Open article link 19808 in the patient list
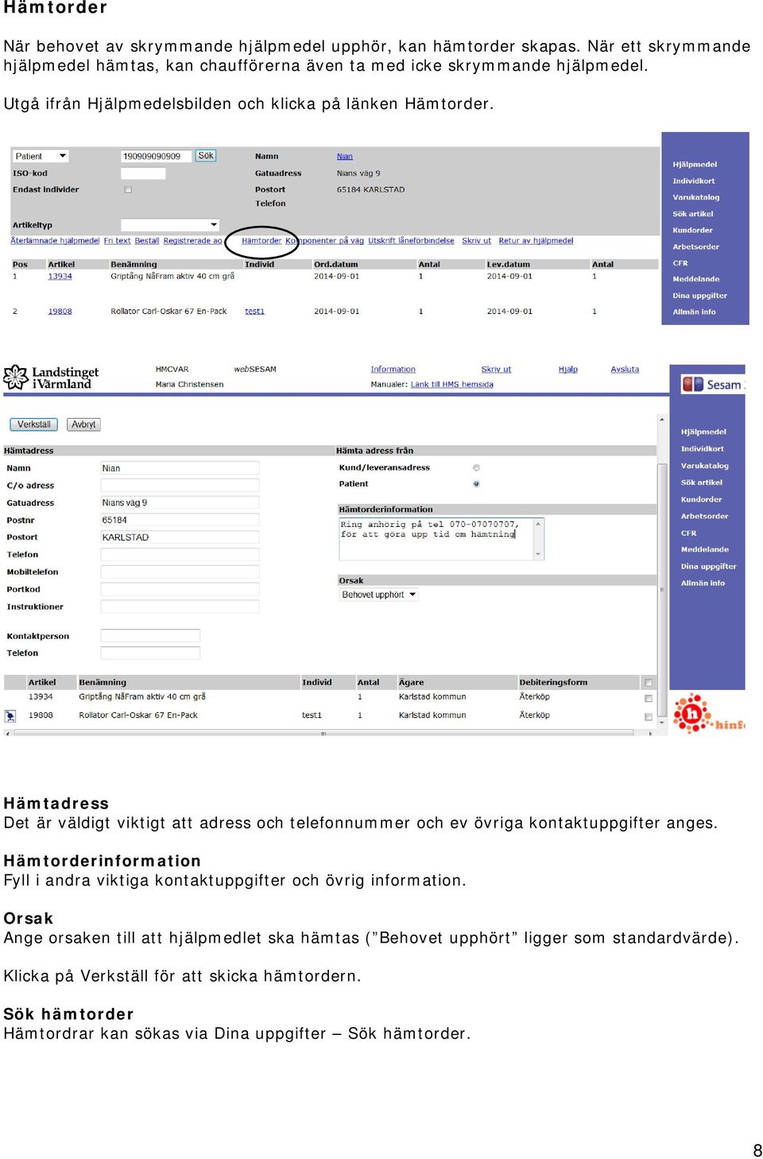The width and height of the screenshot is (763, 1159). coord(60,312)
